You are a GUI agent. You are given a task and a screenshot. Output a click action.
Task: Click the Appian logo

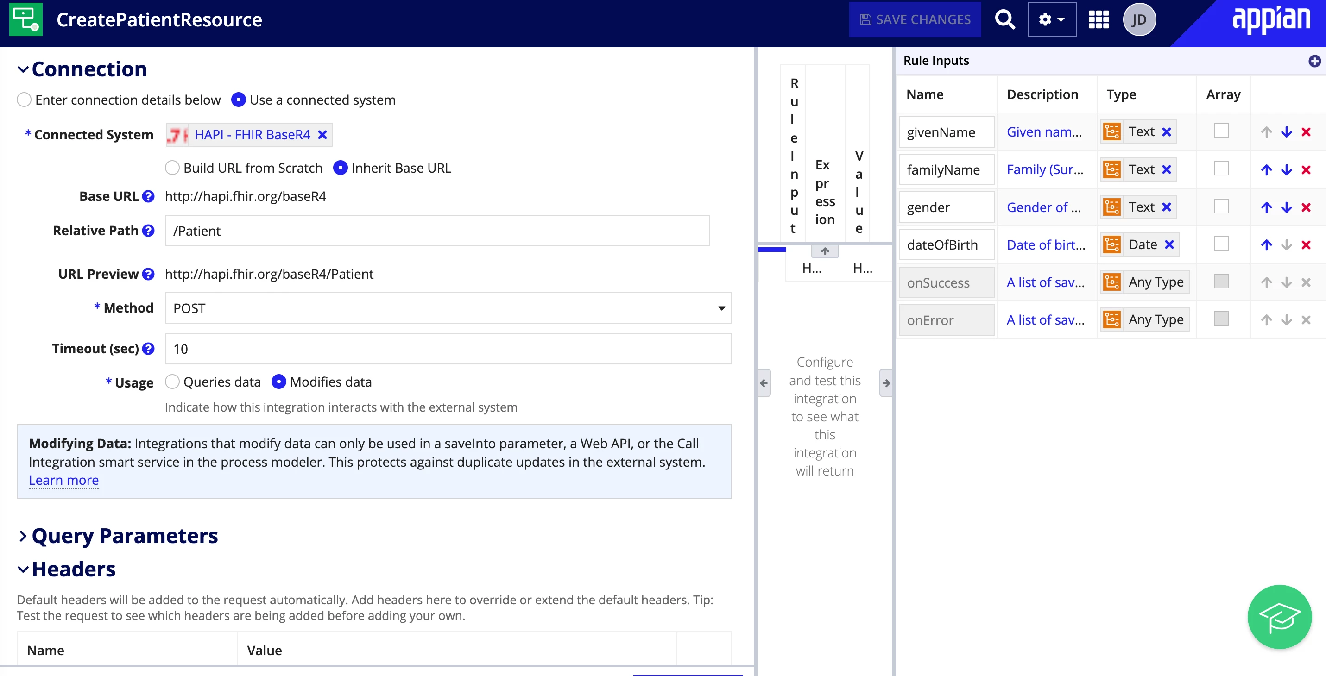pyautogui.click(x=1271, y=19)
